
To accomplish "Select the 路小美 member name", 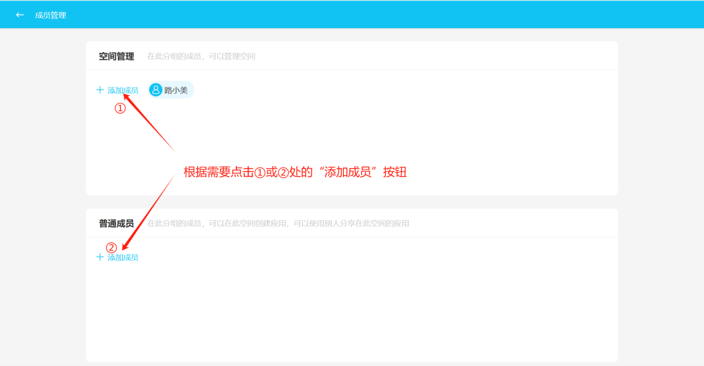I will (x=176, y=90).
